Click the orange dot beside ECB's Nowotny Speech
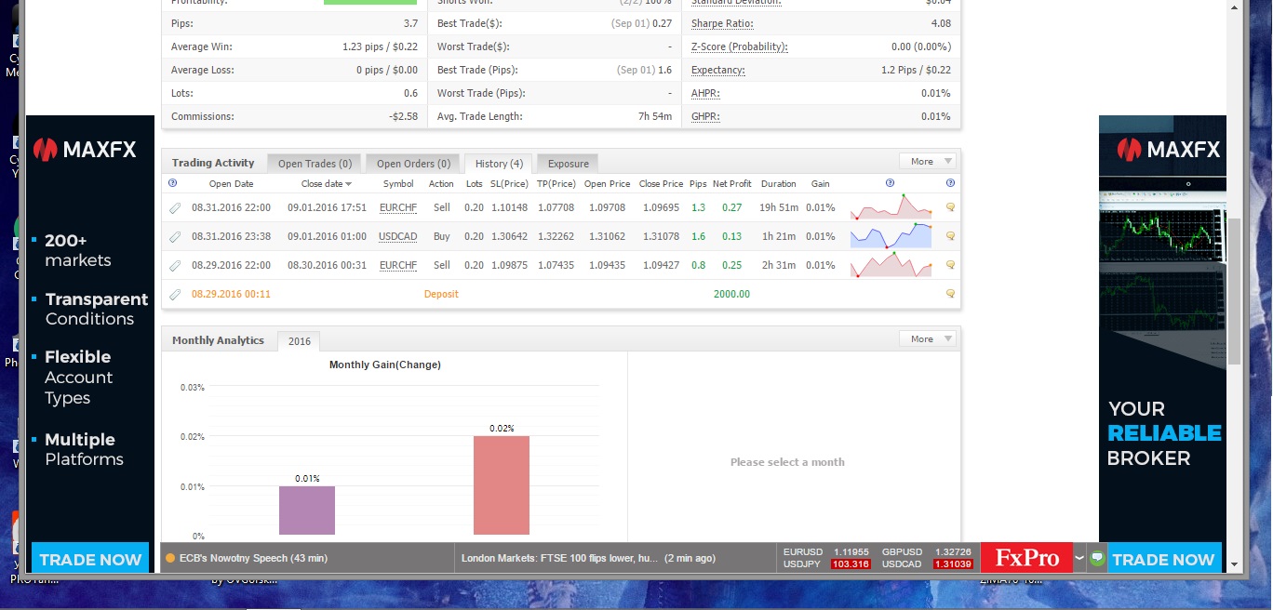This screenshot has height=610, width=1273. click(170, 559)
